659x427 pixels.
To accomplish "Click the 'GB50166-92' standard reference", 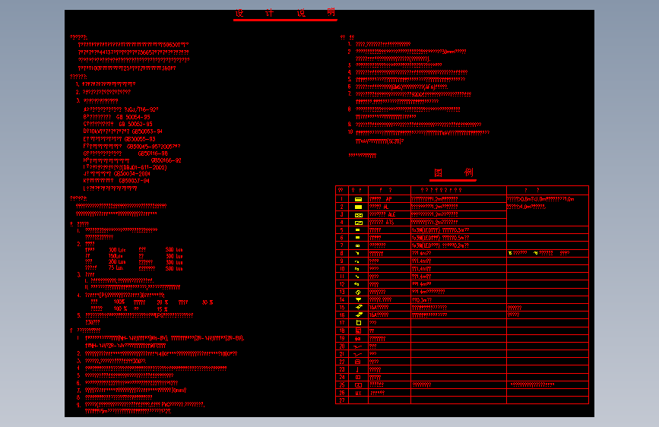I will point(166,160).
